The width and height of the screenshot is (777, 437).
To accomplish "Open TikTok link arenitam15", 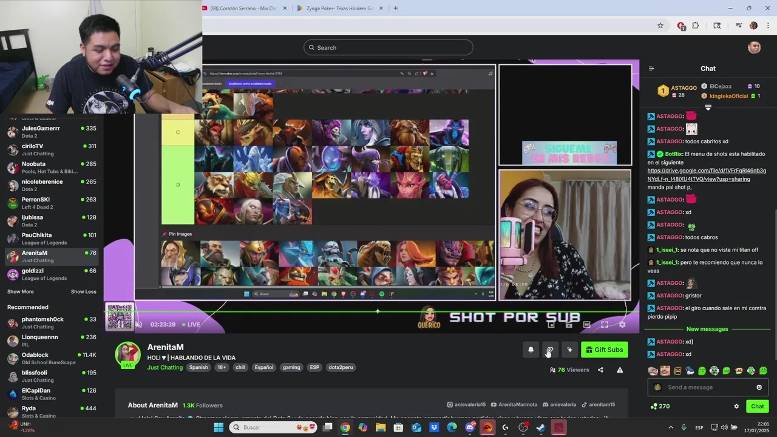I will pyautogui.click(x=599, y=405).
